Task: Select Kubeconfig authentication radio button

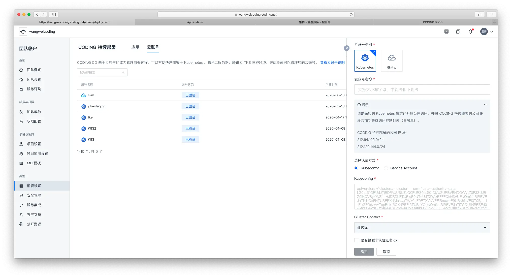Action: (x=356, y=168)
